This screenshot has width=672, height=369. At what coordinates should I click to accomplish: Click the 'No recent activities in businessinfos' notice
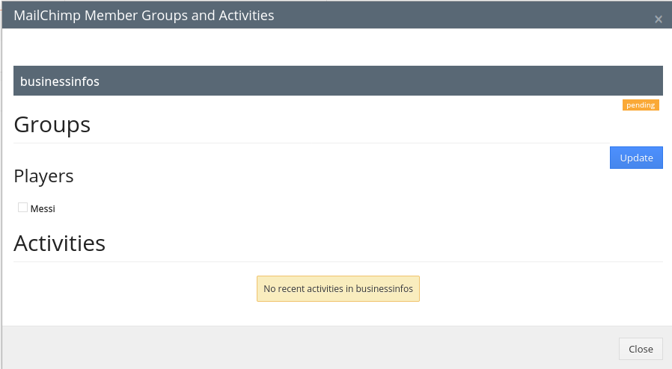tap(338, 288)
